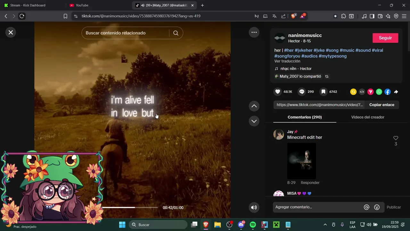Screen dimensions: 410x231
Task: Click nanimomusicc profile avatar
Action: pyautogui.click(x=280, y=38)
